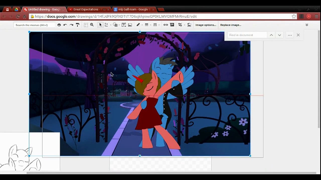Select the Zoom magnifier tool
This screenshot has width=321, height=180.
[x=92, y=25]
